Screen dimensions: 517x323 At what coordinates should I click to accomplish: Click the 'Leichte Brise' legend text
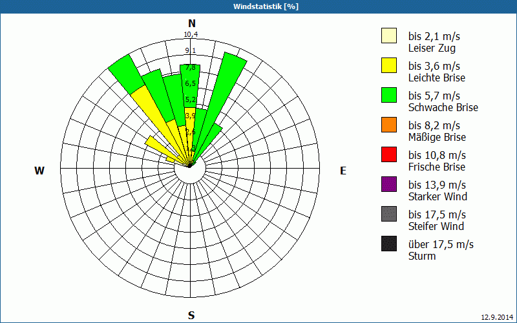point(437,78)
